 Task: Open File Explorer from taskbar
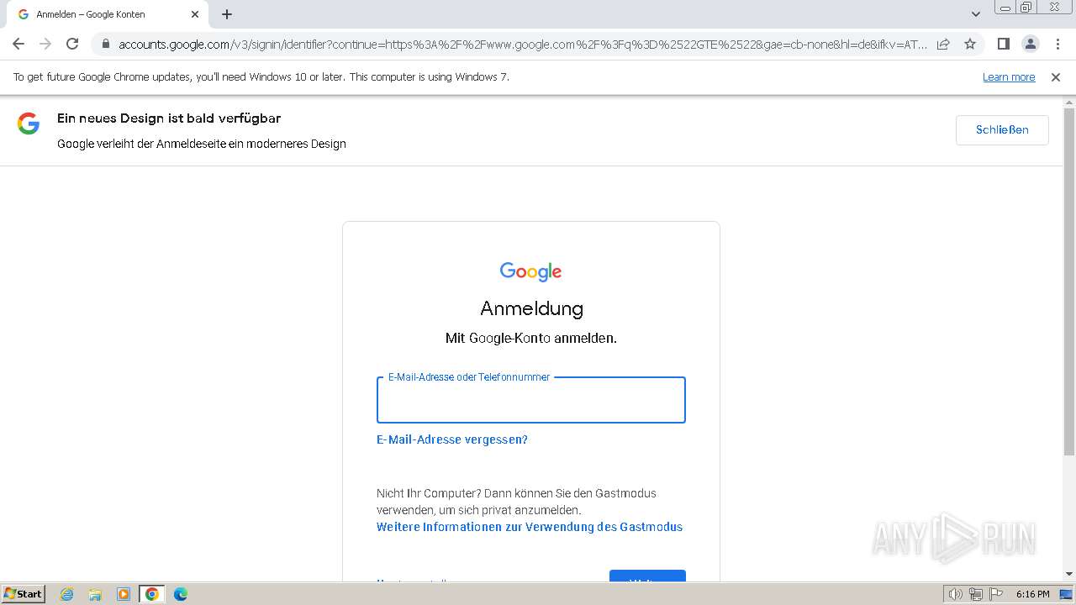(x=95, y=594)
